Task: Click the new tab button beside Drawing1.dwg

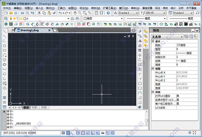Action: point(55,30)
